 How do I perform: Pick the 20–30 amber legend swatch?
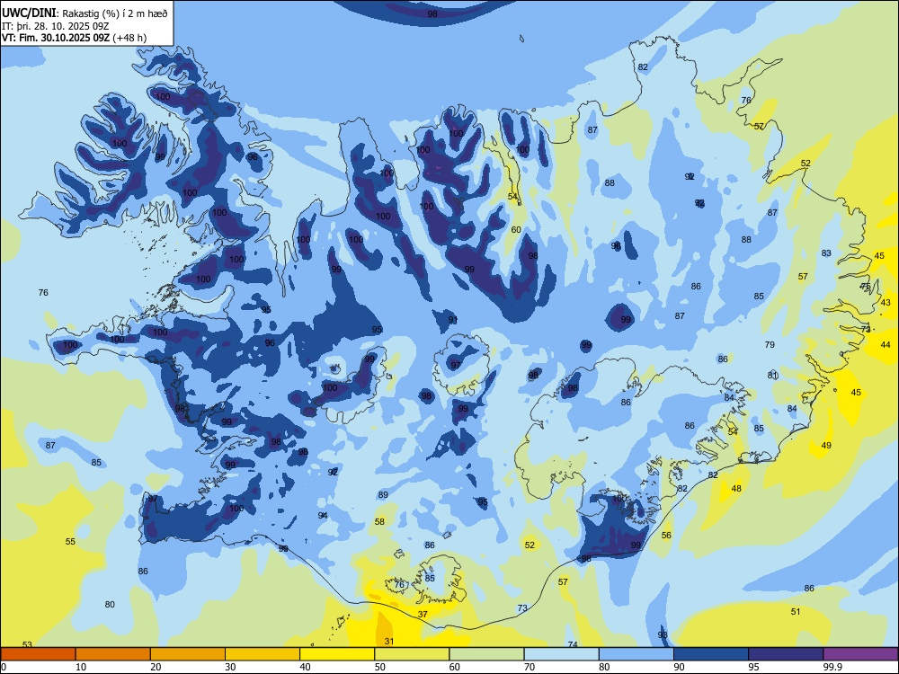pos(188,654)
